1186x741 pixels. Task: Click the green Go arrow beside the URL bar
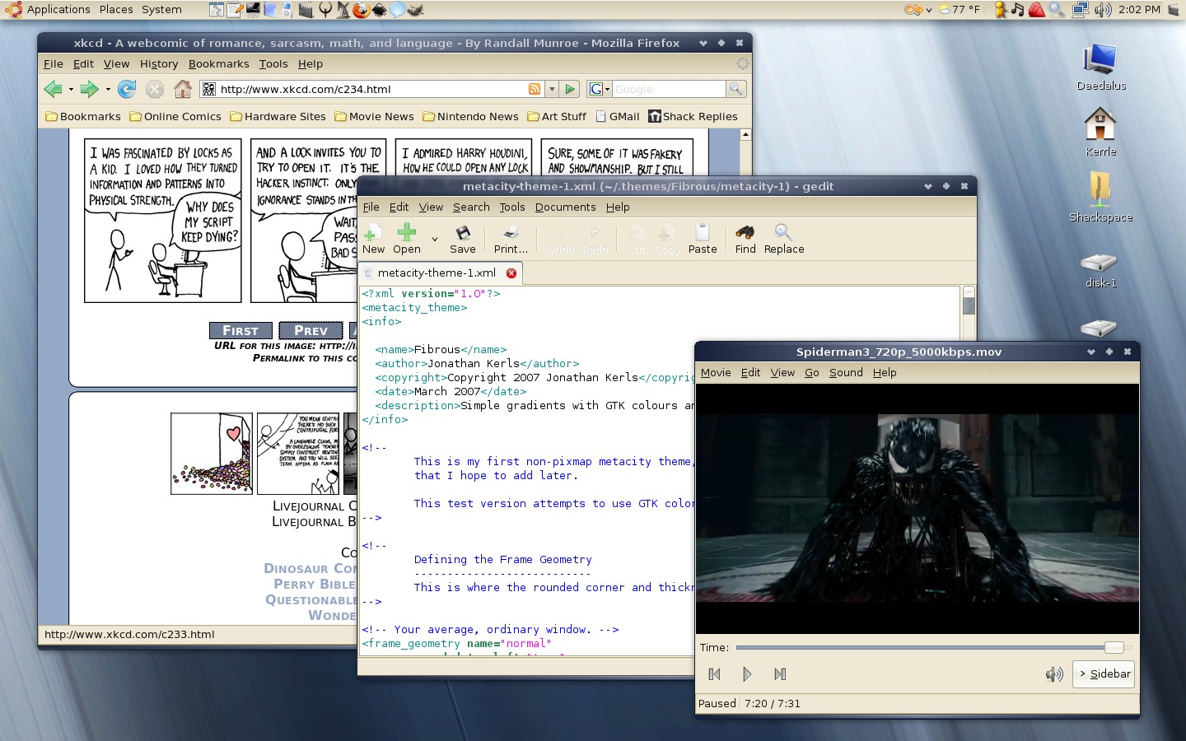point(570,89)
